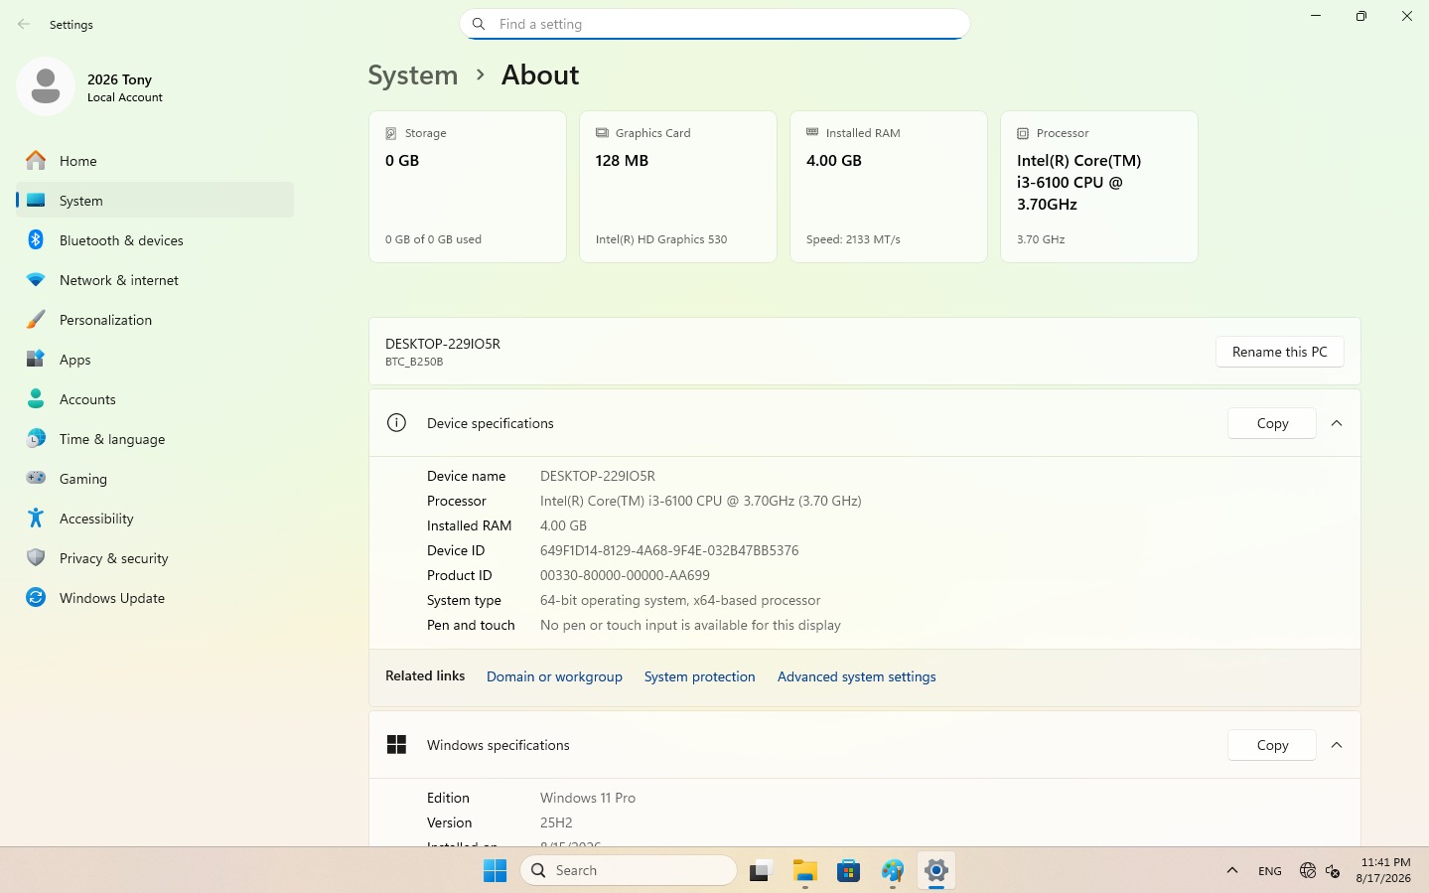Click the Apps icon in the sidebar
The image size is (1429, 893).
(x=36, y=359)
